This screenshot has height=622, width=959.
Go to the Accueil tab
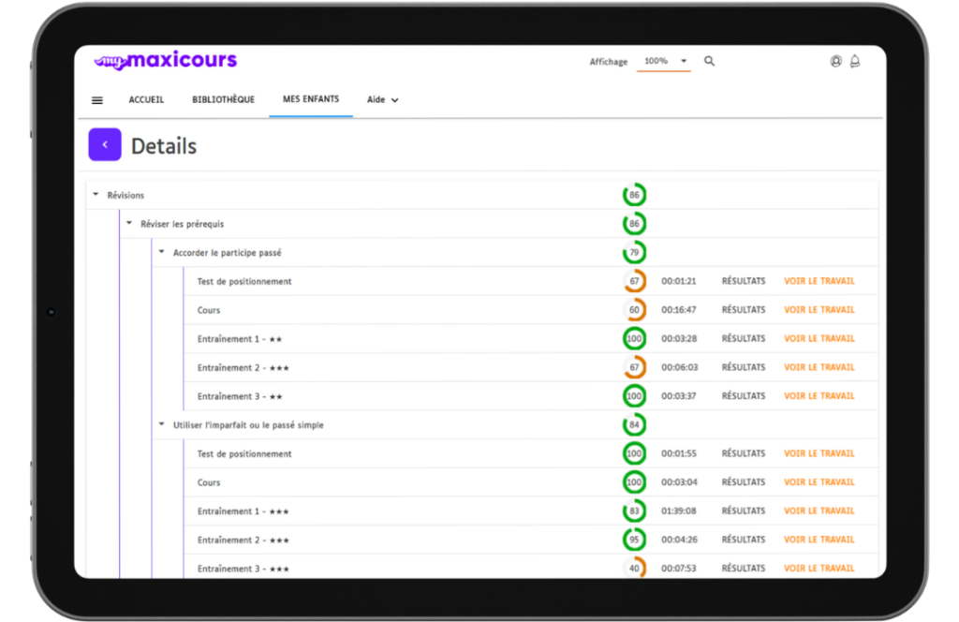[146, 100]
